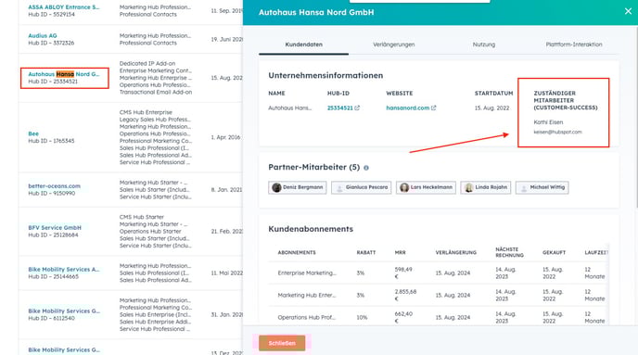
Task: Click the Linda Rojahn name label
Action: click(491, 187)
